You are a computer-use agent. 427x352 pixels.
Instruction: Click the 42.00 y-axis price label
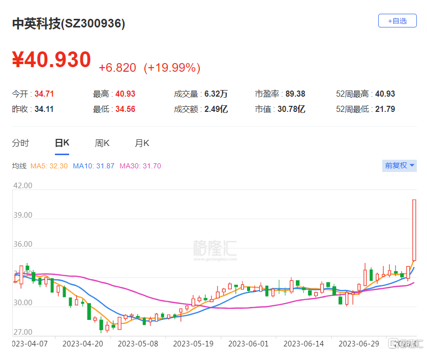coord(23,186)
